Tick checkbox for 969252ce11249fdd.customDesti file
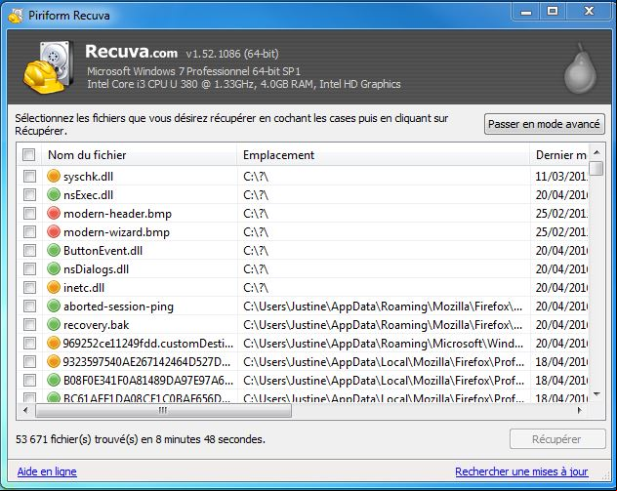This screenshot has height=491, width=617. [29, 343]
